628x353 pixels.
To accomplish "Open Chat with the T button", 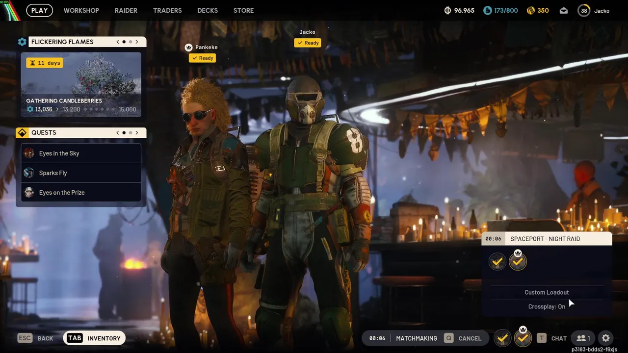I will tap(552, 338).
